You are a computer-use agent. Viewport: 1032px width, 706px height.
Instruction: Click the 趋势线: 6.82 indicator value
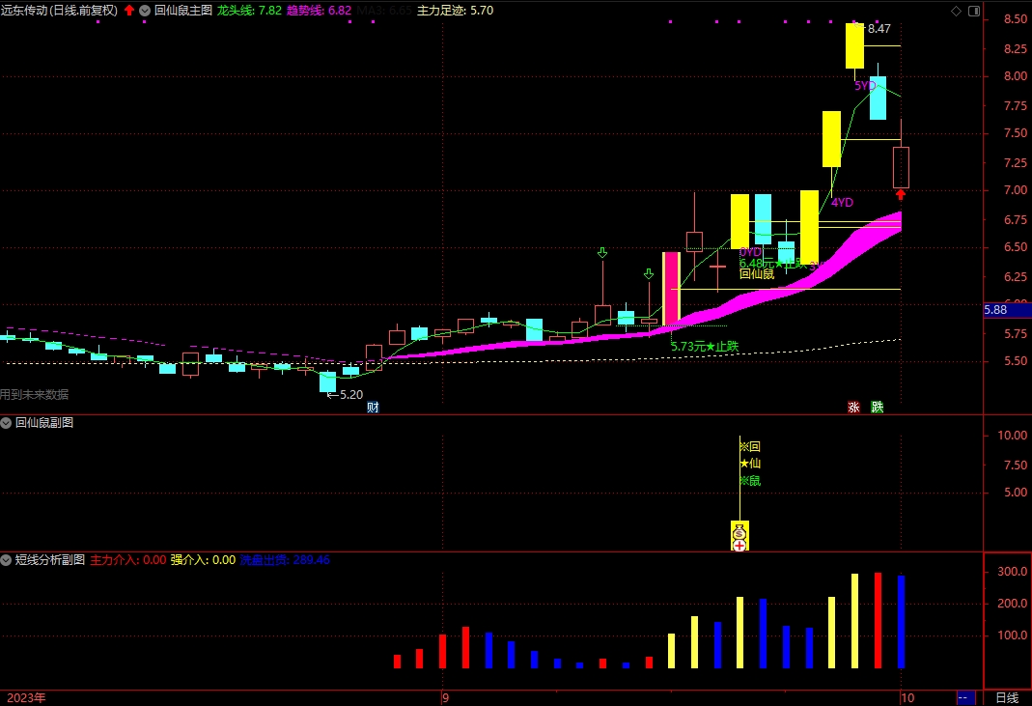tap(320, 11)
